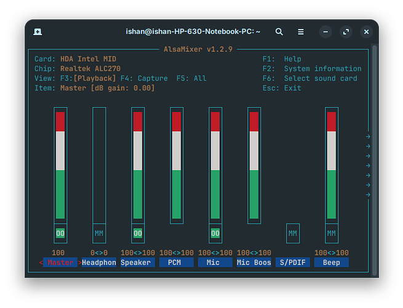This screenshot has height=308, width=403.
Task: Open F2 System information
Action: [x=312, y=69]
